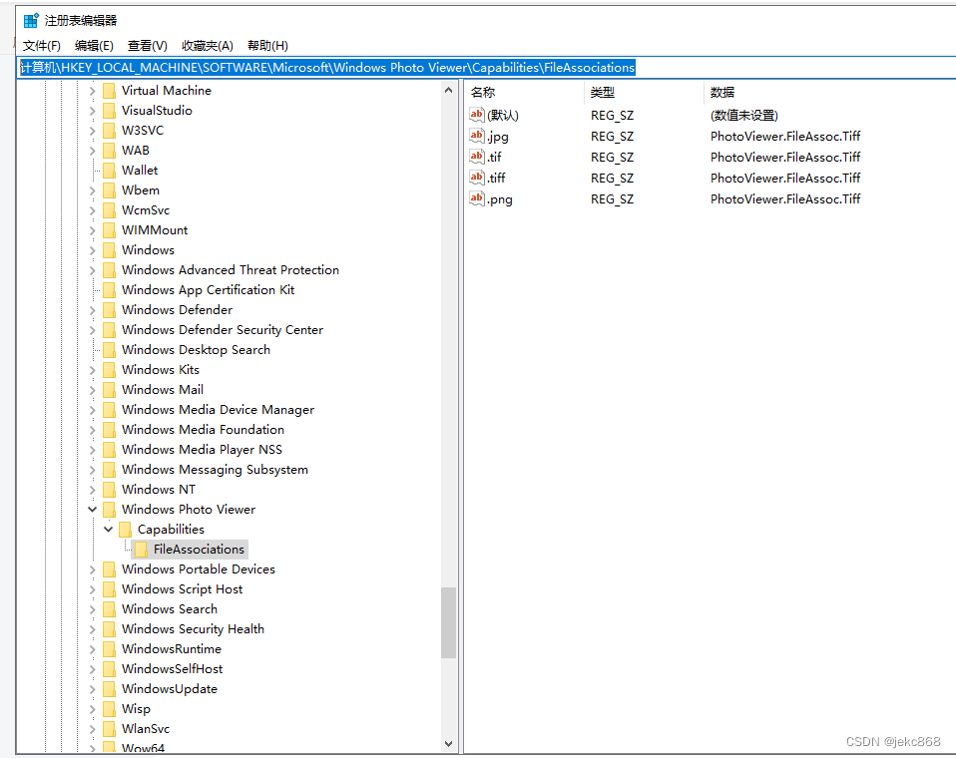Image resolution: width=956 pixels, height=758 pixels.
Task: Expand the Windows key node
Action: click(x=92, y=250)
